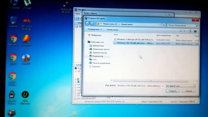This screenshot has height=117, width=208.
Task: Open Избранное favorites in the navigation pane
Action: click(95, 35)
